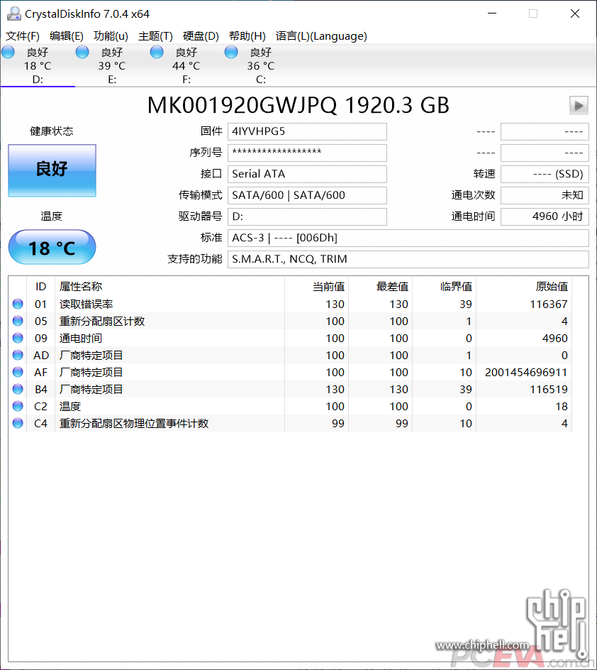Viewport: 597px width, 670px height.
Task: Click the next disk arrow button
Action: point(579,105)
